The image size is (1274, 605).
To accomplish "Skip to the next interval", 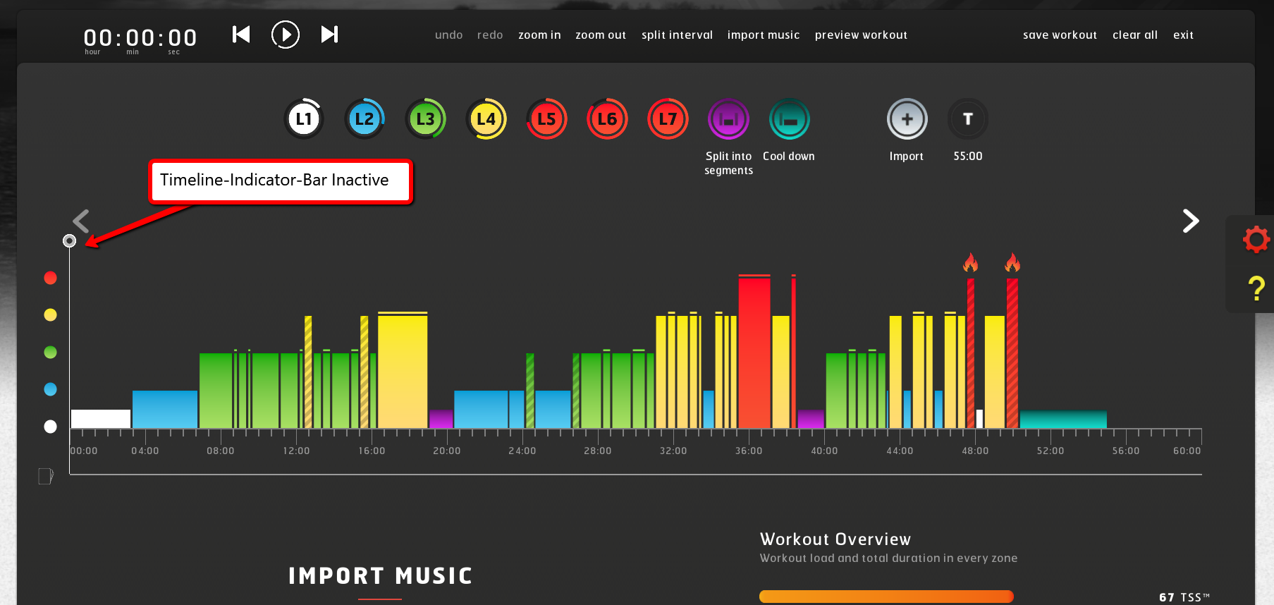I will 329,35.
